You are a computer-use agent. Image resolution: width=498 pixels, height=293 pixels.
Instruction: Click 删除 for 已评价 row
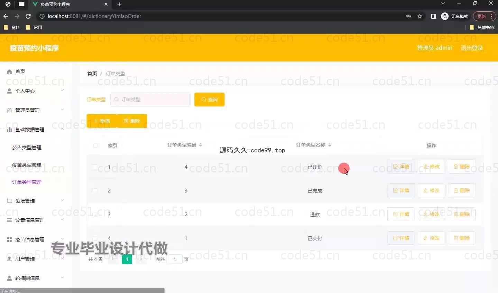point(462,167)
